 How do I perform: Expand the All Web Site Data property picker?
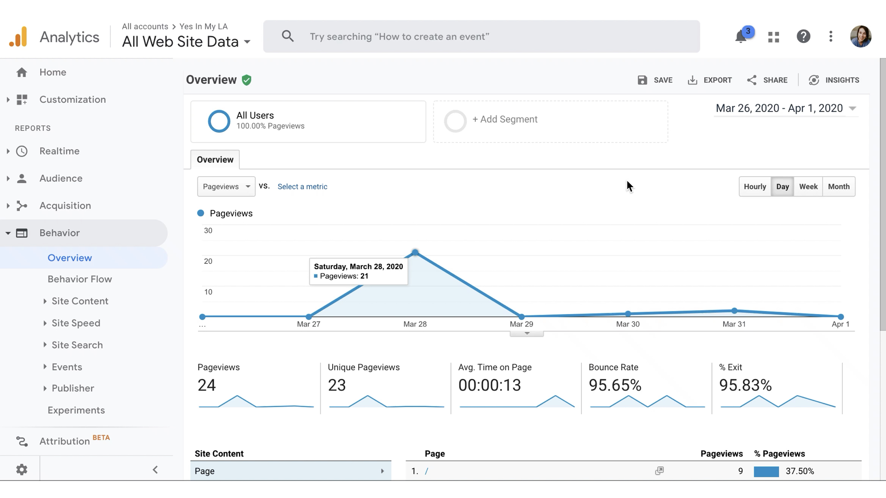tap(186, 41)
